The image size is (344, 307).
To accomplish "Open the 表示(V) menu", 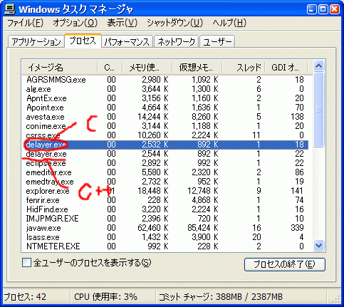I will pyautogui.click(x=122, y=23).
